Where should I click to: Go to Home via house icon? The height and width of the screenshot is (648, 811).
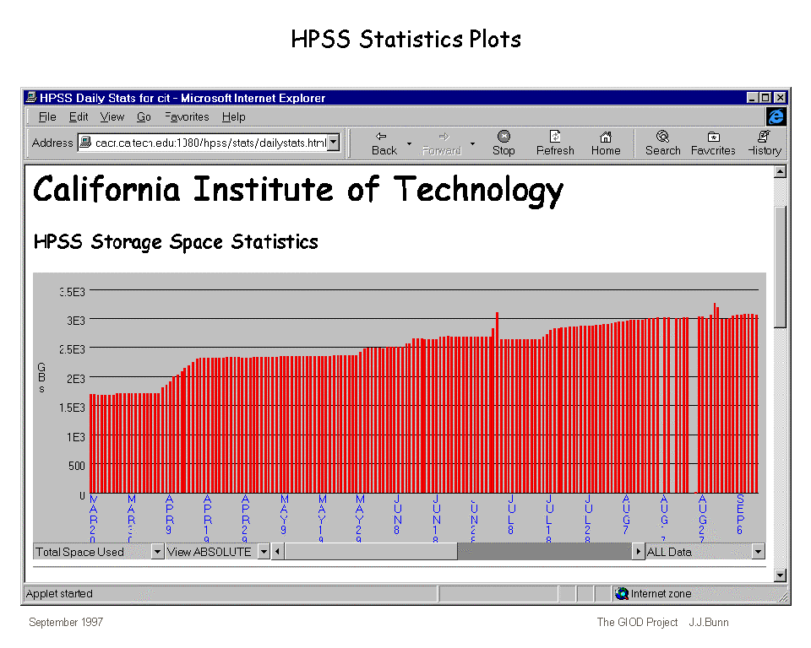point(606,136)
